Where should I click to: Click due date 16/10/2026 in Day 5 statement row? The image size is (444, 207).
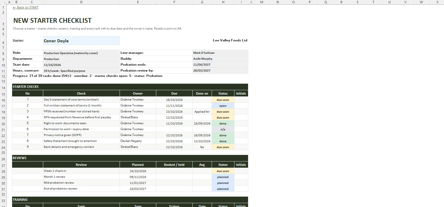pos(174,100)
